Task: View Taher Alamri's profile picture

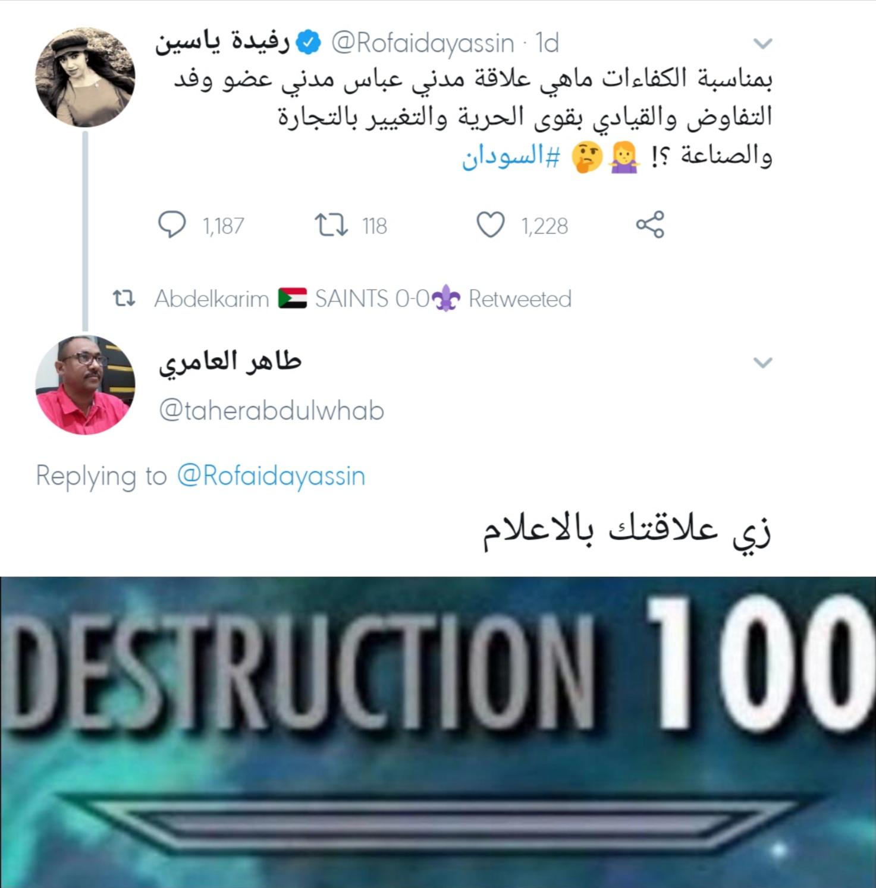Action: click(x=86, y=385)
